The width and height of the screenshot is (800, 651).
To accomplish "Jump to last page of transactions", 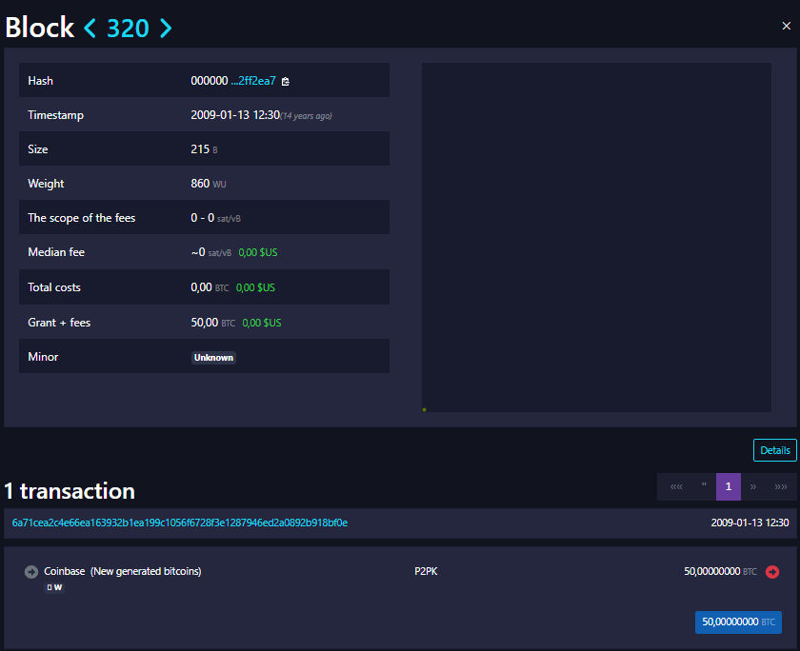I will pyautogui.click(x=781, y=486).
